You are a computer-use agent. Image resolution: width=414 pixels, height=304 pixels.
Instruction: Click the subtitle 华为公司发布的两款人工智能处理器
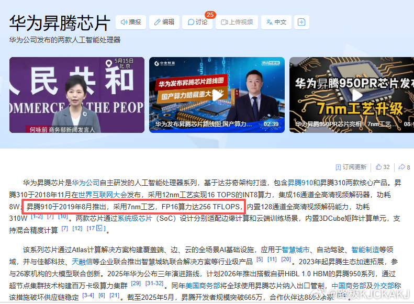point(65,40)
